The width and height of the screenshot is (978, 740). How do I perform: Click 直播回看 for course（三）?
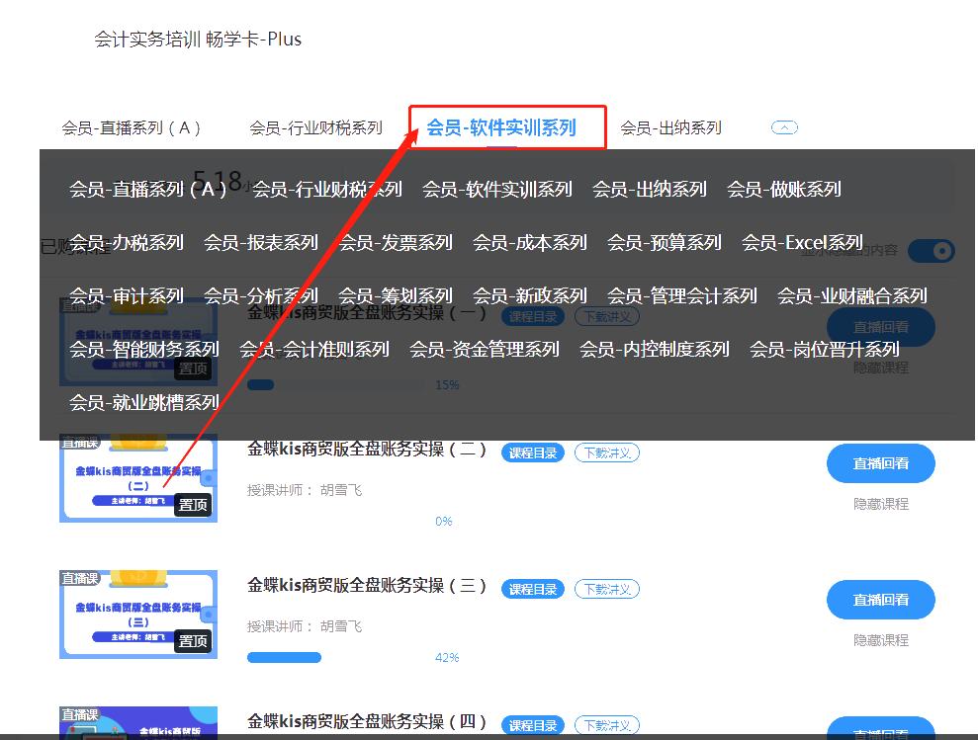tap(881, 600)
